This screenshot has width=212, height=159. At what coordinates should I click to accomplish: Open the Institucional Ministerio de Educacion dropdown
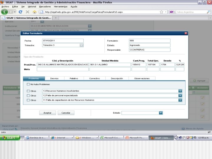tap(90, 26)
